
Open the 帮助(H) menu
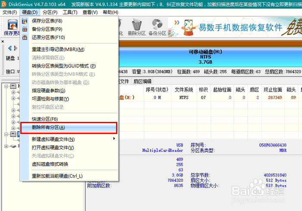point(110,12)
